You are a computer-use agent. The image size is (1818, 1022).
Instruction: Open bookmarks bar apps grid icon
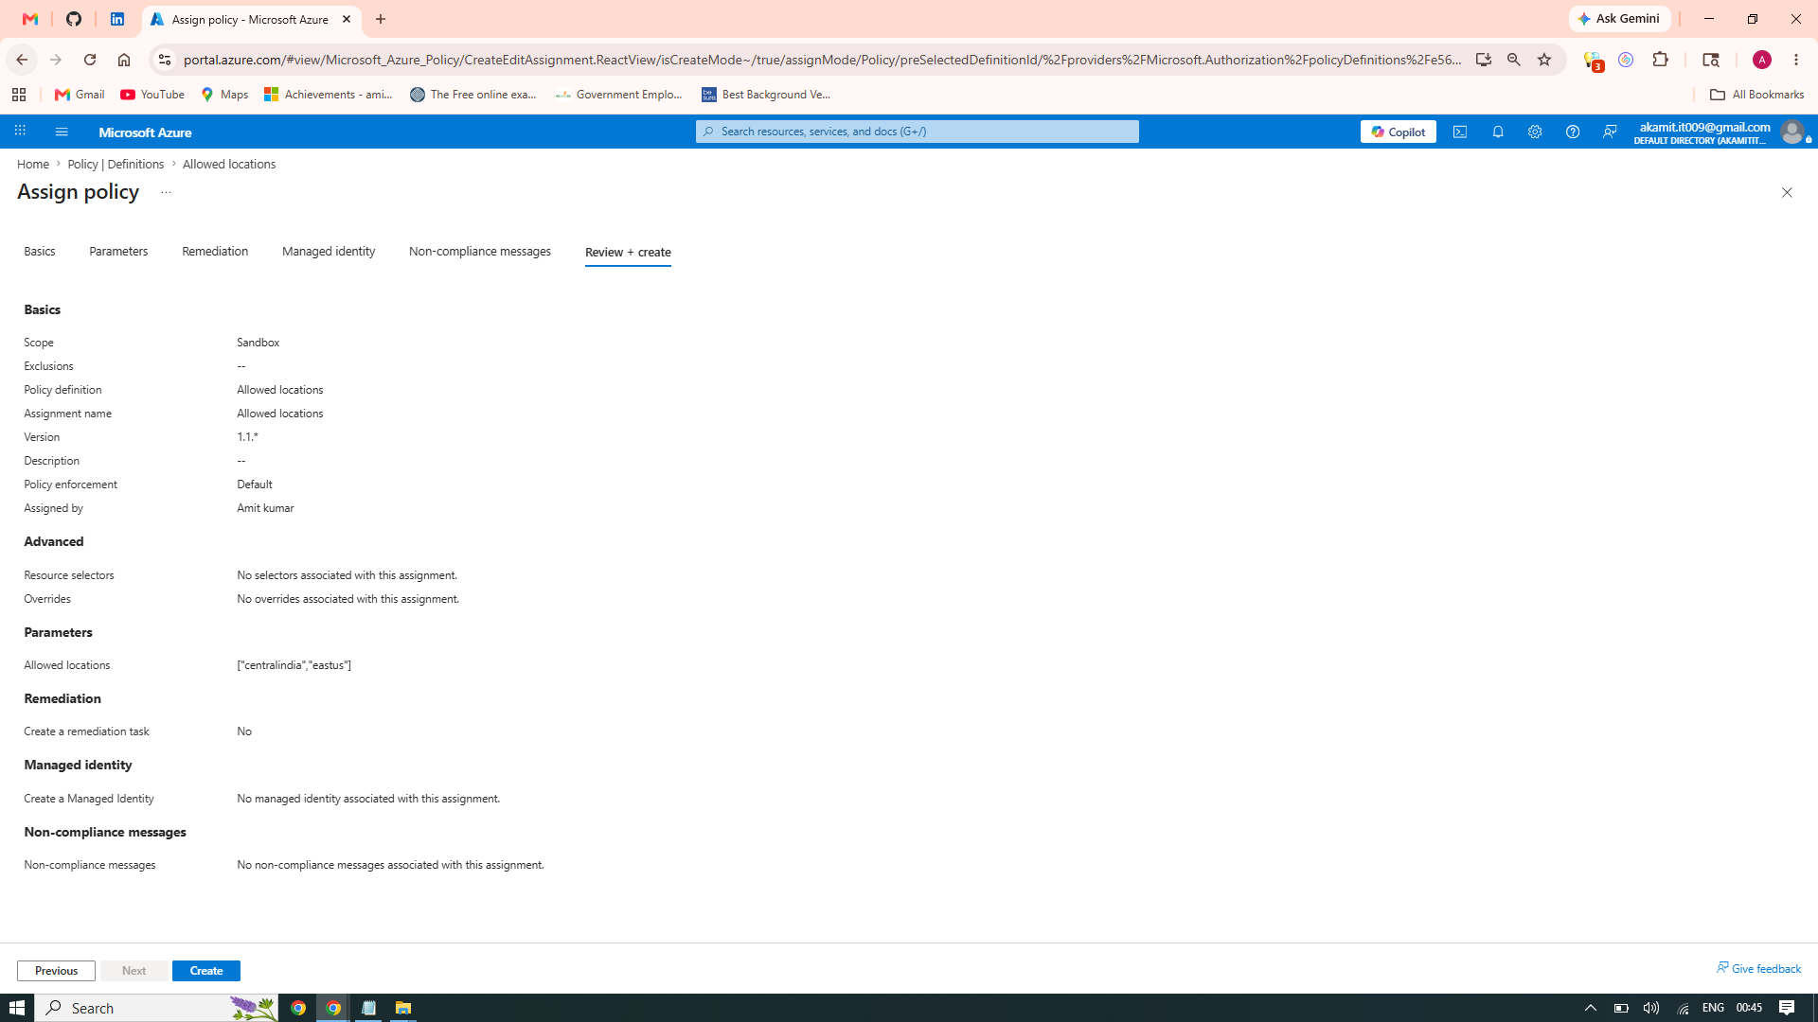click(19, 95)
